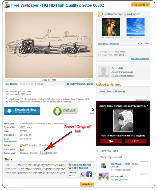
Task: Go to next image with right gallery arrow
Action: pos(89,80)
